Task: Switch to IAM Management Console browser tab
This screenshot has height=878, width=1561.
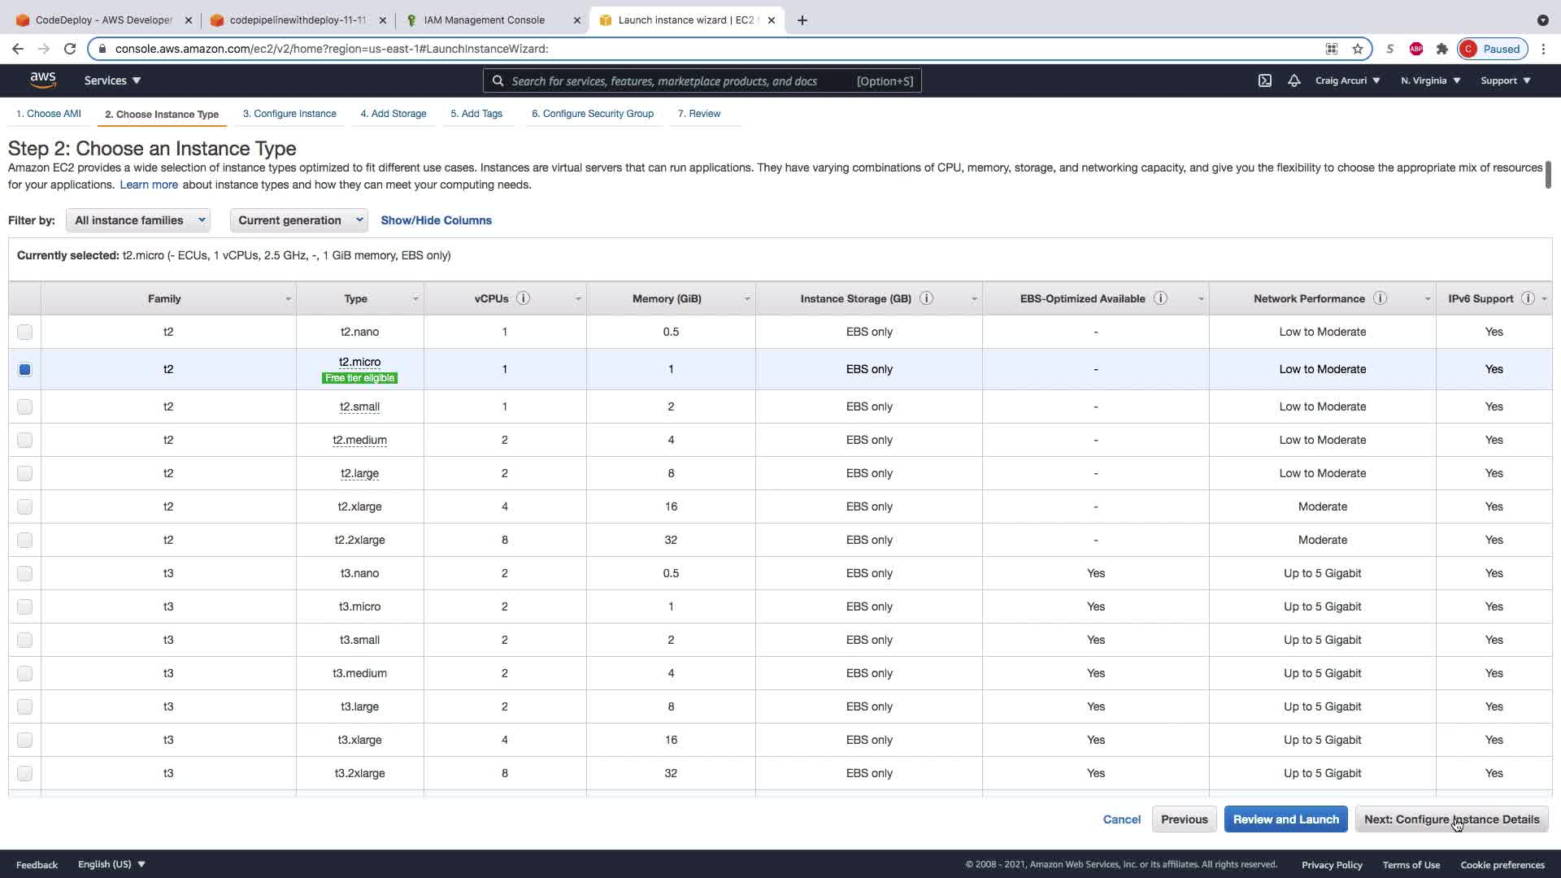Action: pos(485,20)
